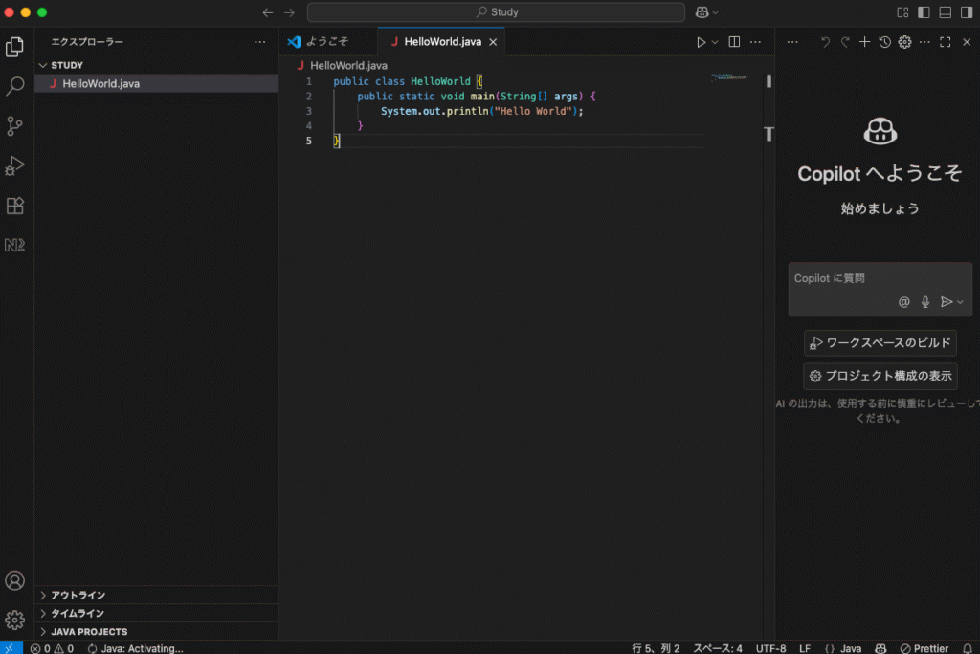
Task: Toggle the secondary side bar visibility
Action: tap(967, 12)
